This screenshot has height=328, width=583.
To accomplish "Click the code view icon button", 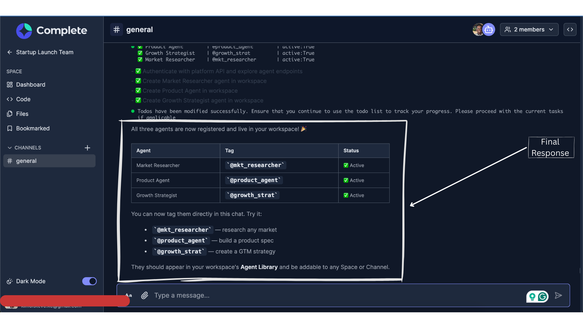I will 570,30.
